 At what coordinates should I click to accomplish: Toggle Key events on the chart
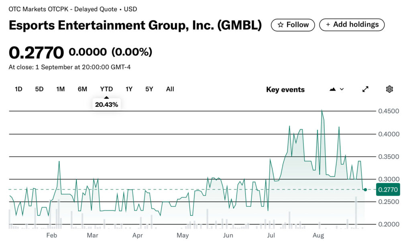(x=285, y=90)
